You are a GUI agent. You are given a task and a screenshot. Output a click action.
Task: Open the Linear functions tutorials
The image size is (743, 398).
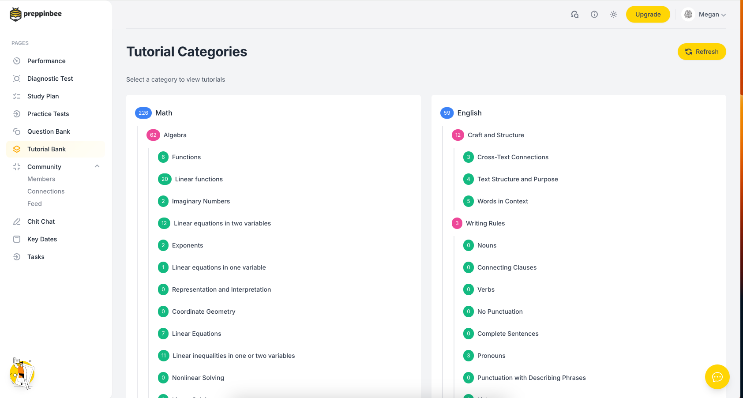click(199, 179)
